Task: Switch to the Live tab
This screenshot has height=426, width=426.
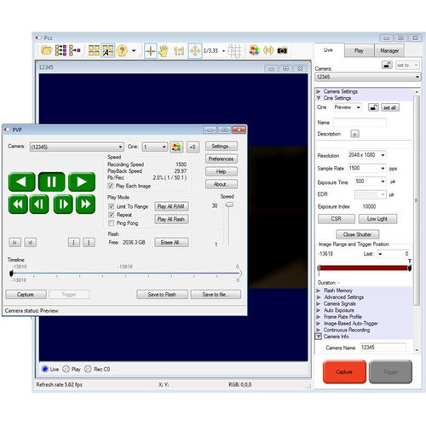Action: click(329, 50)
